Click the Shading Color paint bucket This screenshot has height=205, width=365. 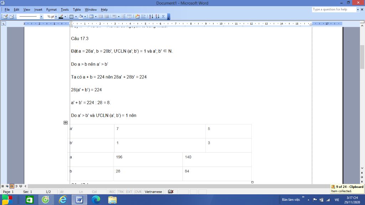point(81,16)
